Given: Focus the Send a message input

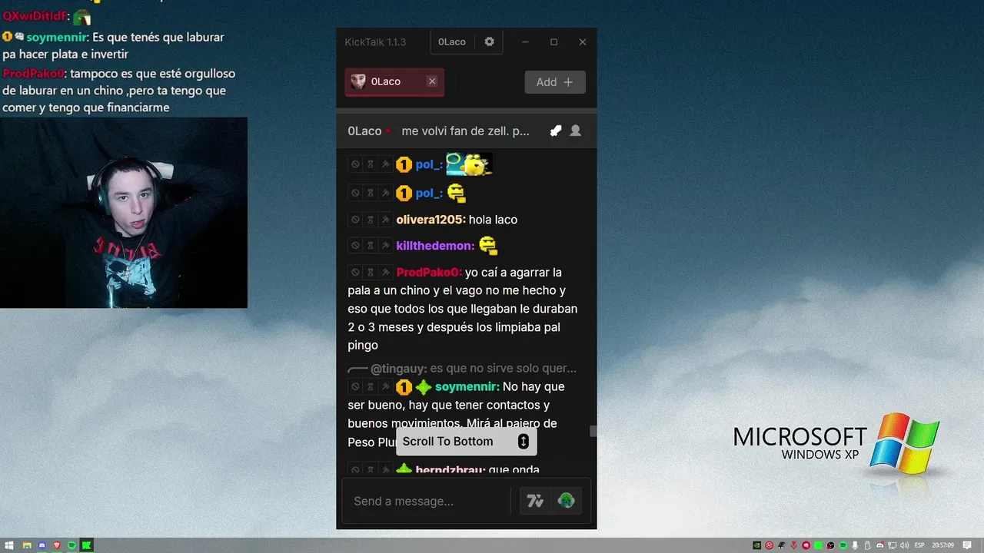Looking at the screenshot, I should (x=426, y=502).
